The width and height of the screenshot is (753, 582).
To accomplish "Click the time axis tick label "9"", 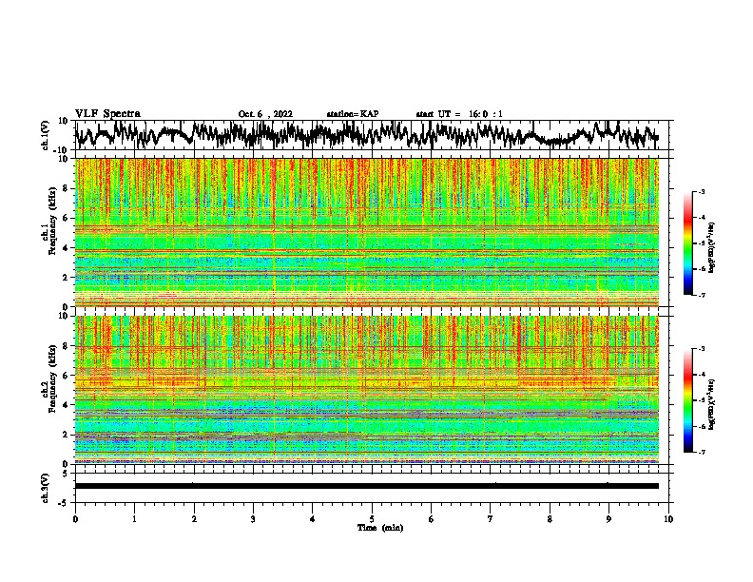I will click(608, 519).
